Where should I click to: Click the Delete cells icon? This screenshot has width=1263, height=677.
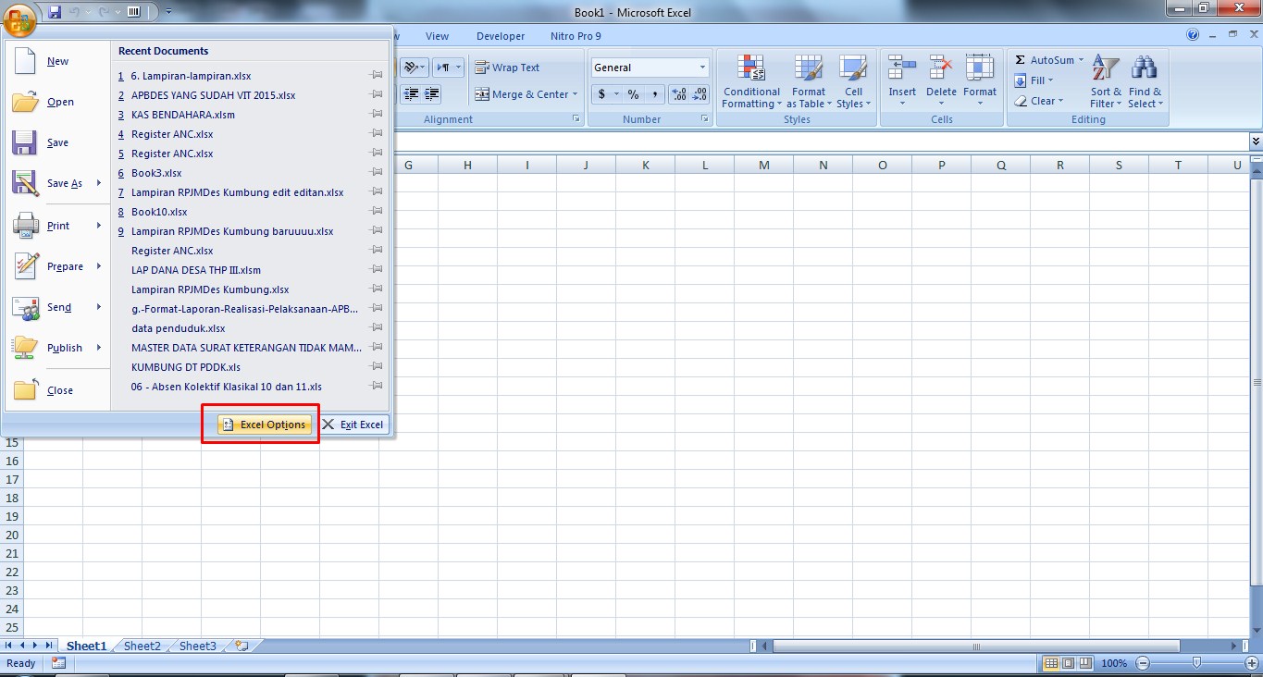pyautogui.click(x=941, y=69)
